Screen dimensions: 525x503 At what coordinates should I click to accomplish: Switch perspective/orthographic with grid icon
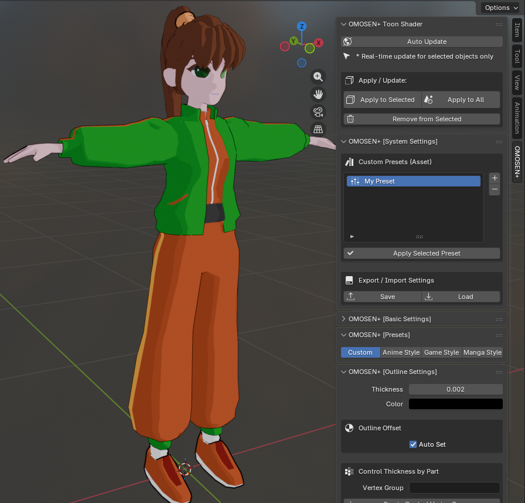pyautogui.click(x=318, y=129)
